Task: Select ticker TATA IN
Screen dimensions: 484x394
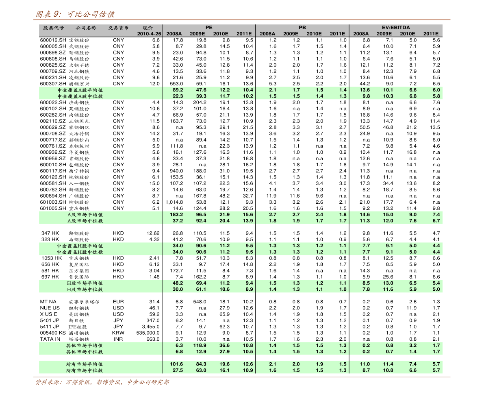Action: coord(50,339)
